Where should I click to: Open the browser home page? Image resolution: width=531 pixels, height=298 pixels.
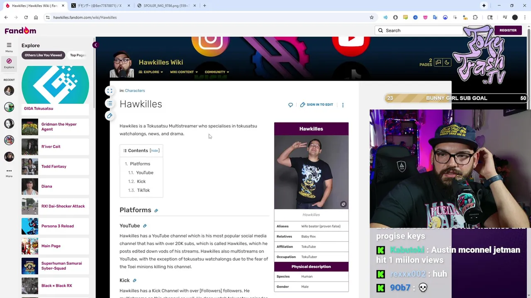[x=36, y=17]
